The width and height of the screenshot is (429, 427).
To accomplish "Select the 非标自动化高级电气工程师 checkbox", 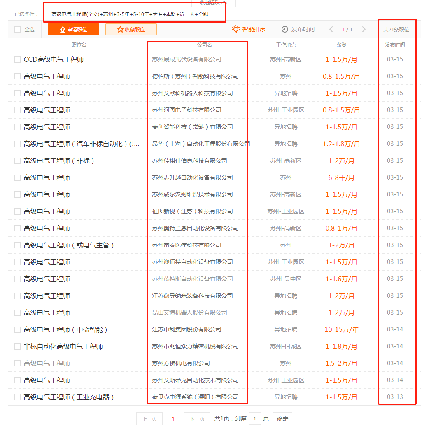I will [17, 347].
